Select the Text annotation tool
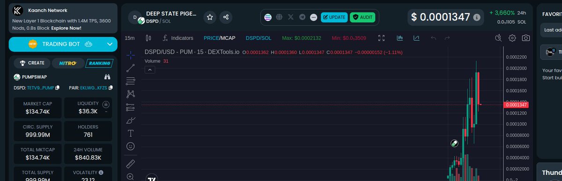Image resolution: width=562 pixels, height=181 pixels. coord(131,133)
